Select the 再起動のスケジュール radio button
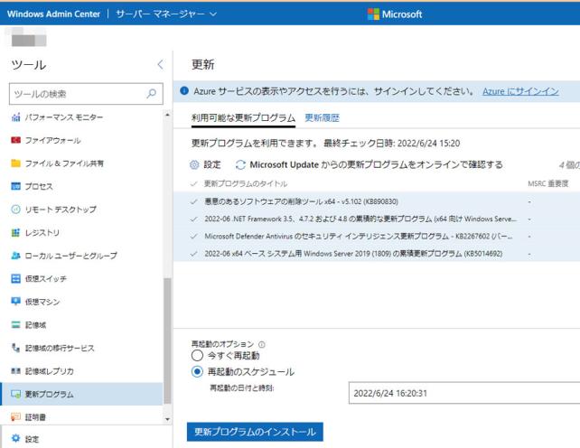Screen dimensions: 580x448 click(x=197, y=371)
